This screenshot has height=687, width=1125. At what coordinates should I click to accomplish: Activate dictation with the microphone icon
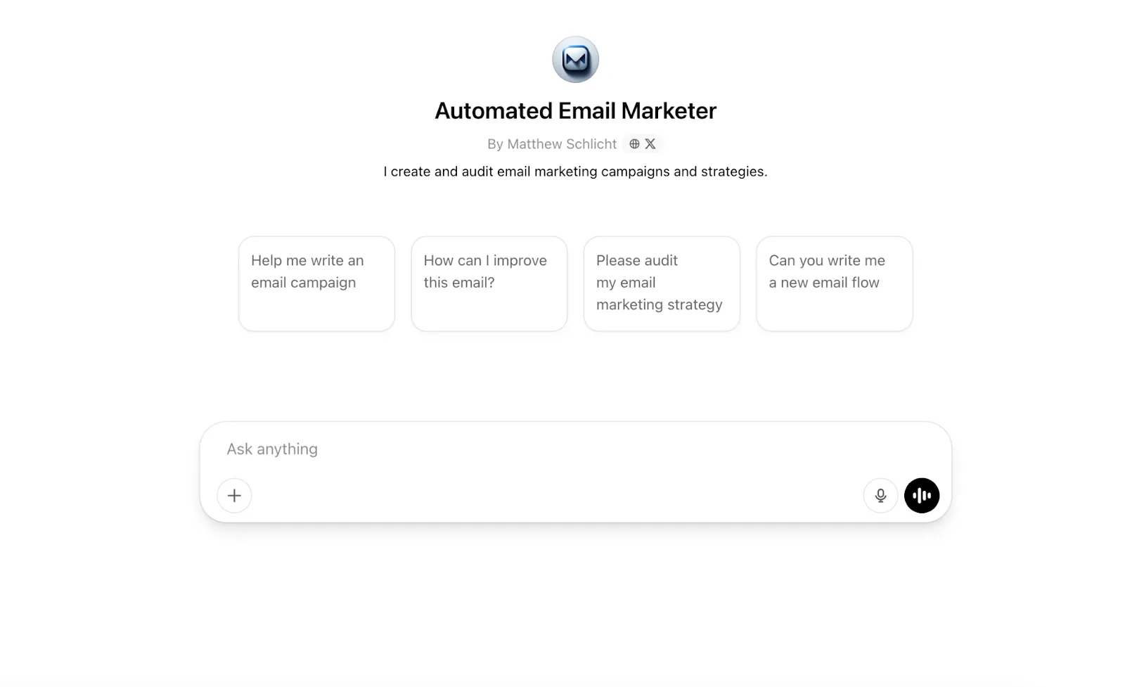(880, 495)
